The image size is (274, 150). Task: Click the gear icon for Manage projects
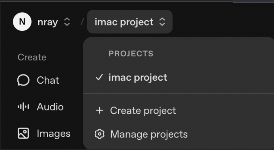[x=100, y=134]
